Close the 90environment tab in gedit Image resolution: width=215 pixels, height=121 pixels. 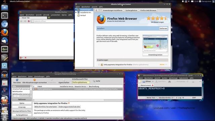click(153, 85)
